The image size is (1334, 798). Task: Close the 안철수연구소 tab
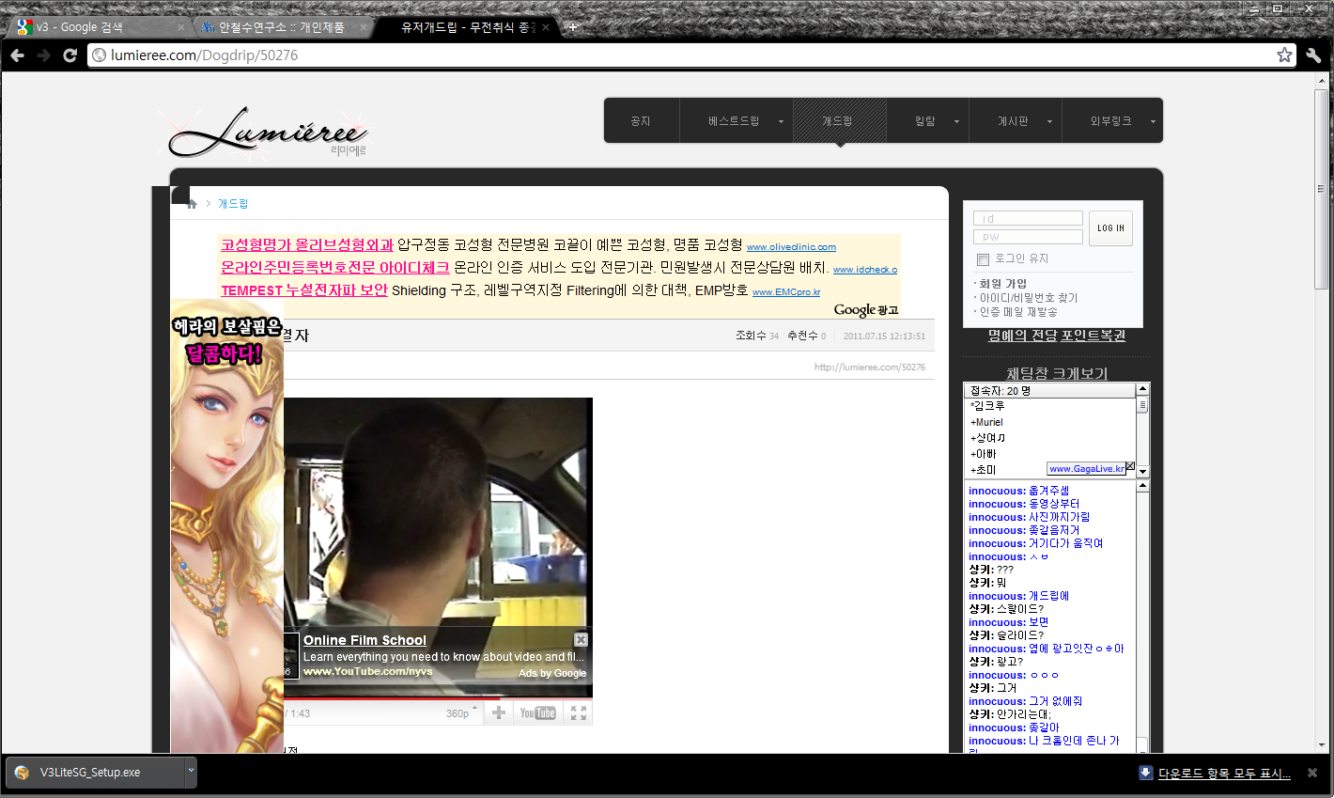pos(364,27)
